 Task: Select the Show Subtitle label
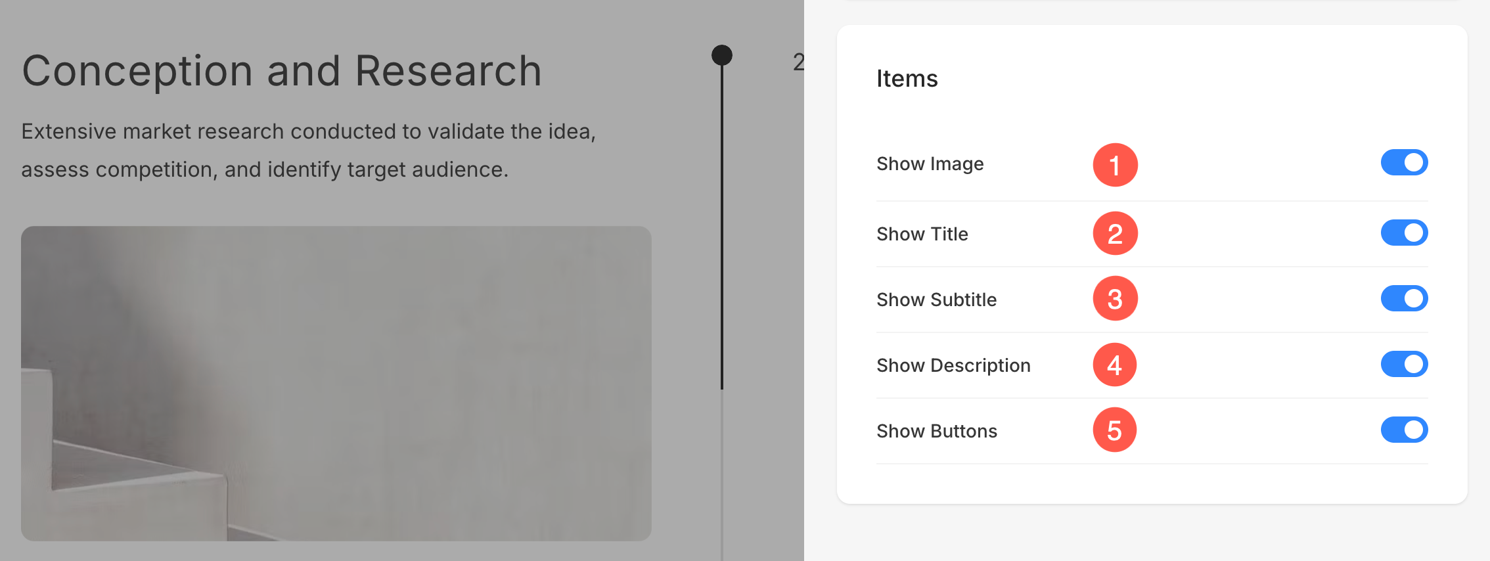[x=936, y=300]
